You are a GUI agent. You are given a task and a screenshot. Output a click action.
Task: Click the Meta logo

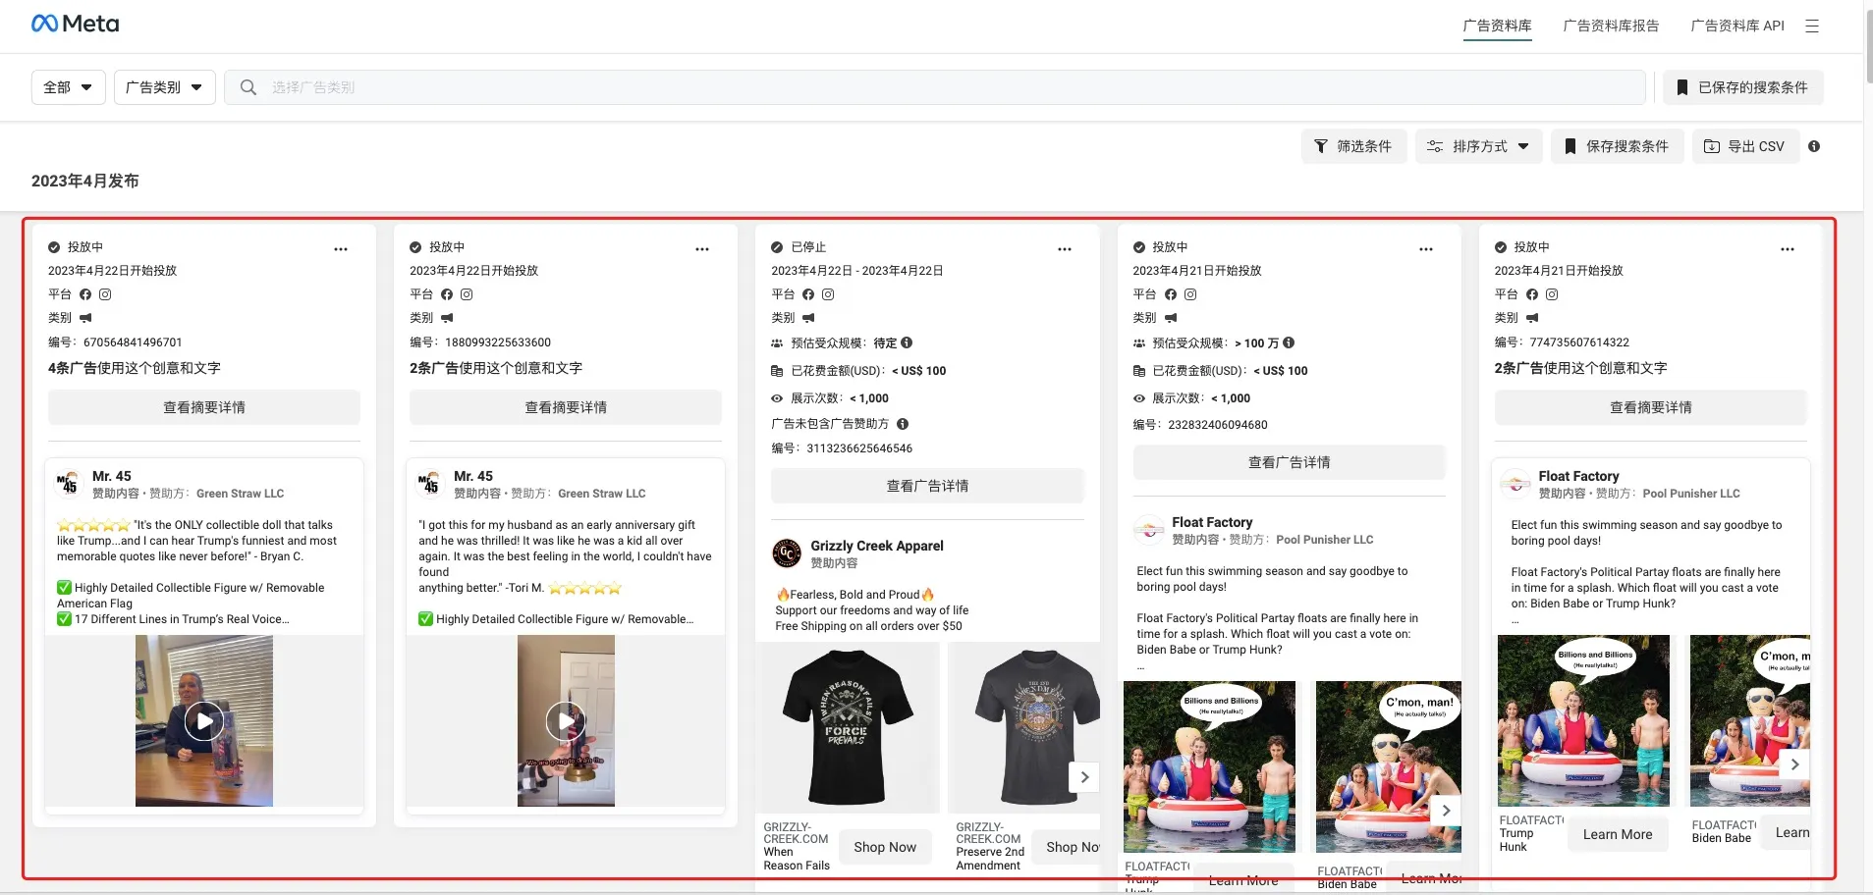click(75, 24)
